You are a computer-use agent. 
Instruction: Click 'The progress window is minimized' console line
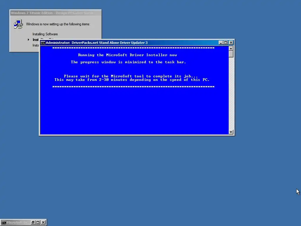coord(128,62)
